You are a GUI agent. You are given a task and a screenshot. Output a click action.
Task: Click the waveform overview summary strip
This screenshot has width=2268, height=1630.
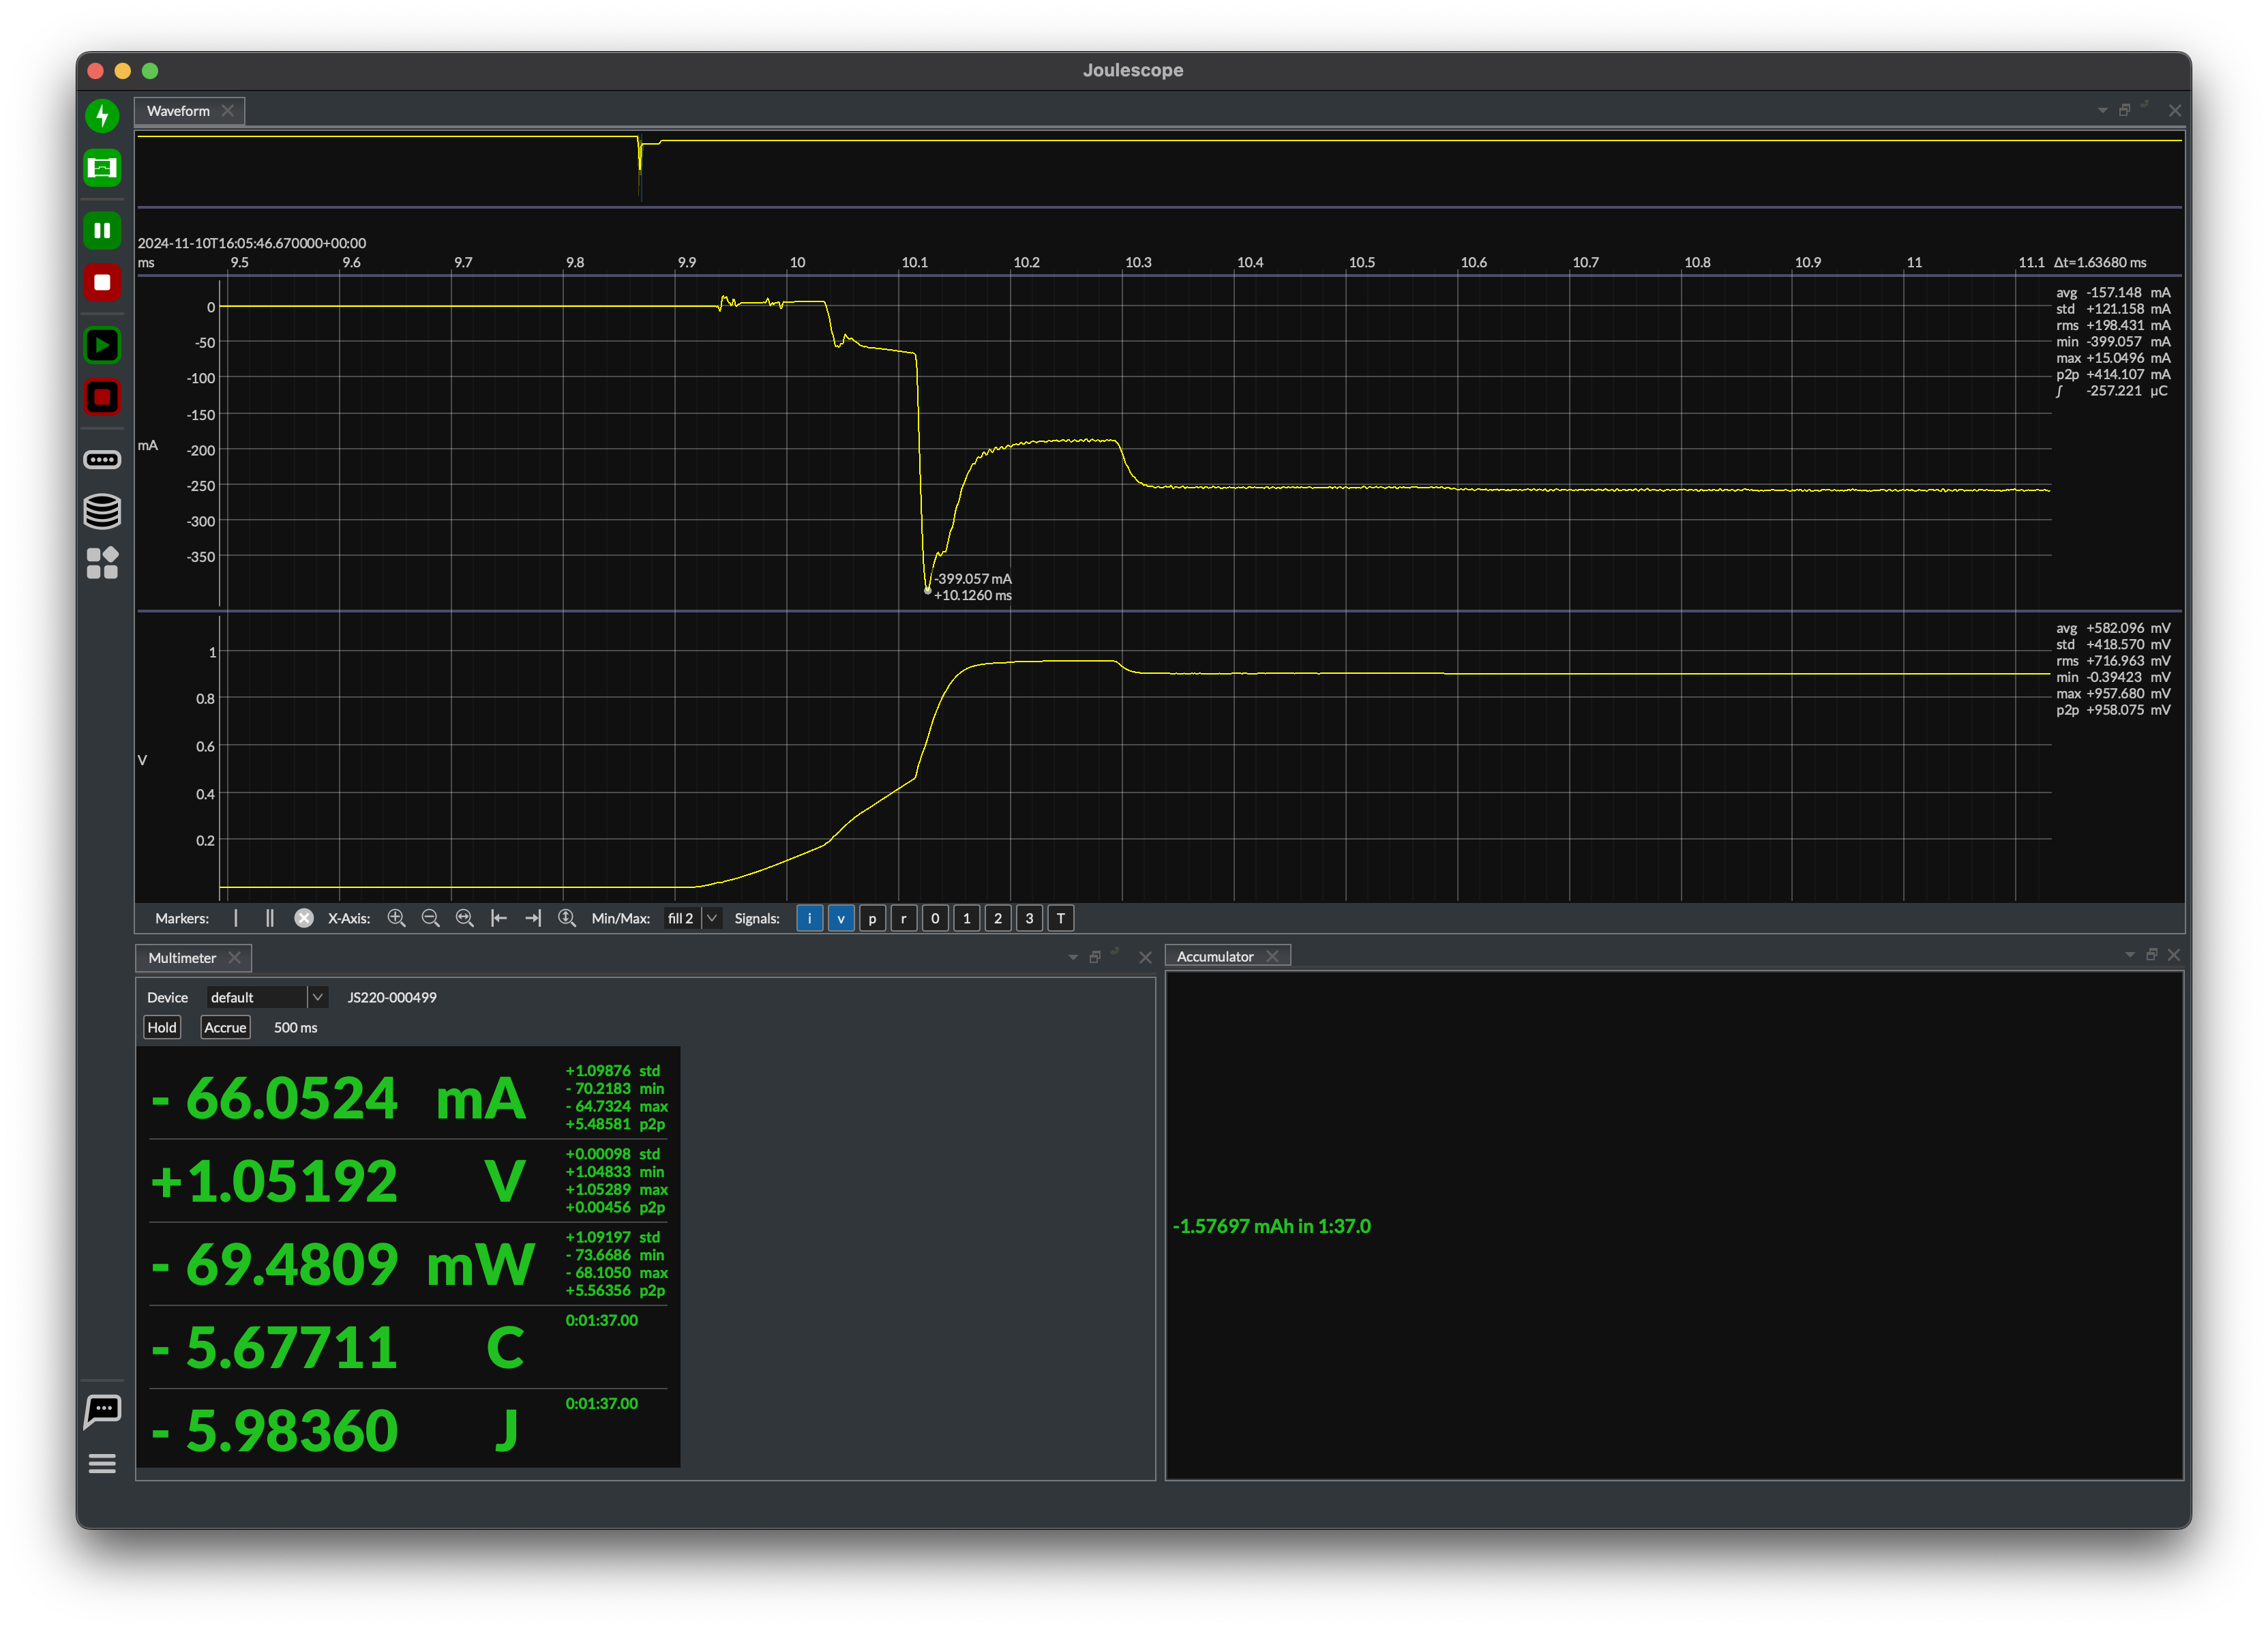click(x=1159, y=168)
